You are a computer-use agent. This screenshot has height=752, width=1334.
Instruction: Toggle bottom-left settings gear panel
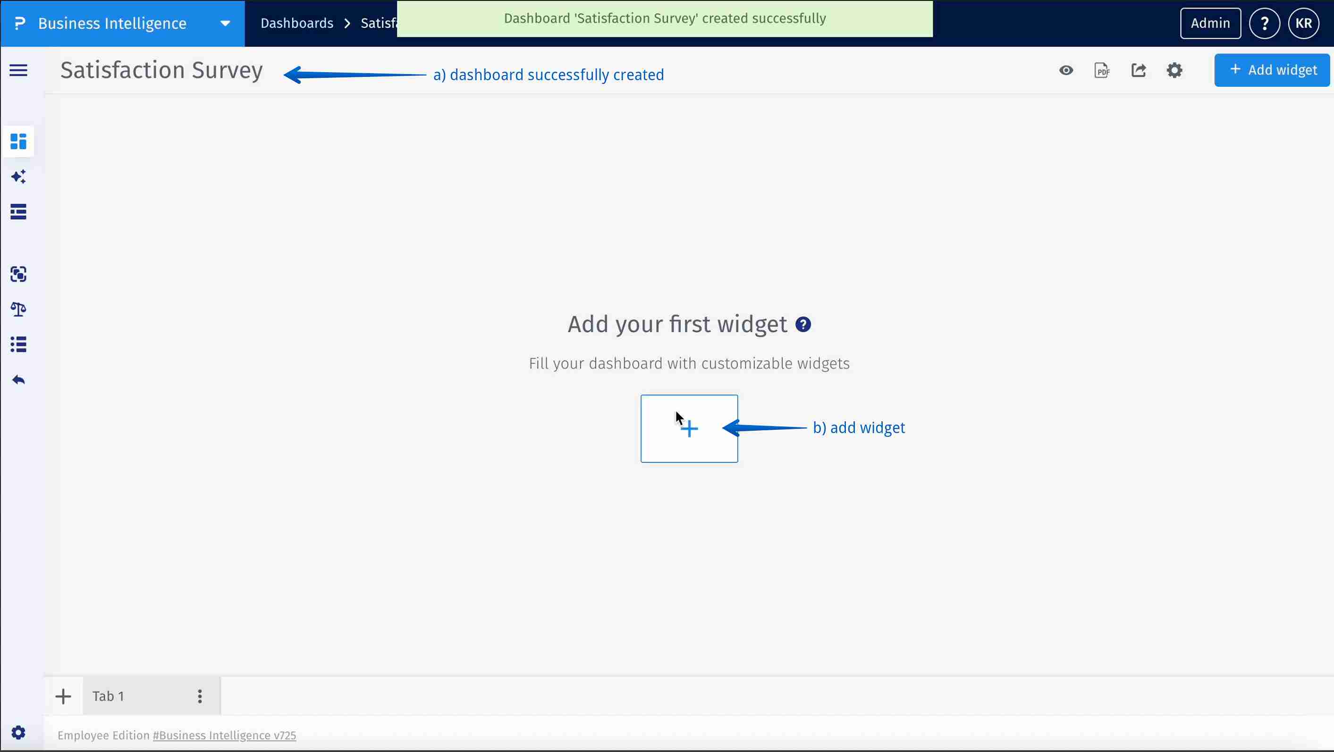(x=18, y=732)
